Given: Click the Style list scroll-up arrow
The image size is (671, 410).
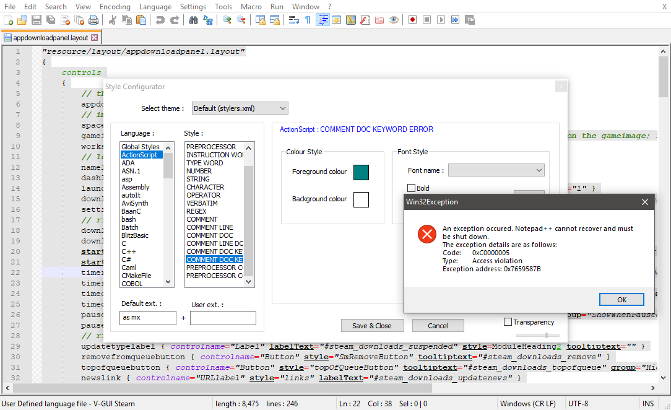Looking at the screenshot, I should click(249, 148).
